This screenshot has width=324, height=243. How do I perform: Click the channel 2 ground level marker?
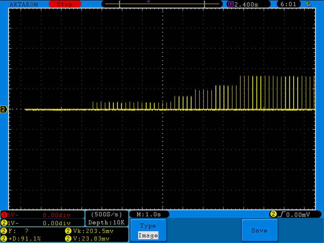4,109
